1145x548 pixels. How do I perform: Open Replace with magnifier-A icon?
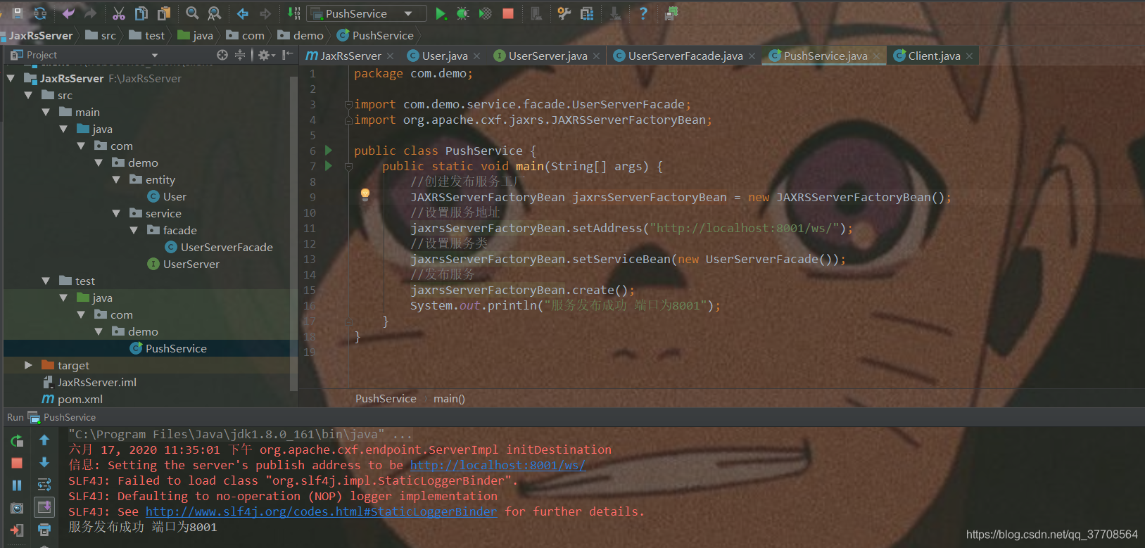click(x=215, y=13)
